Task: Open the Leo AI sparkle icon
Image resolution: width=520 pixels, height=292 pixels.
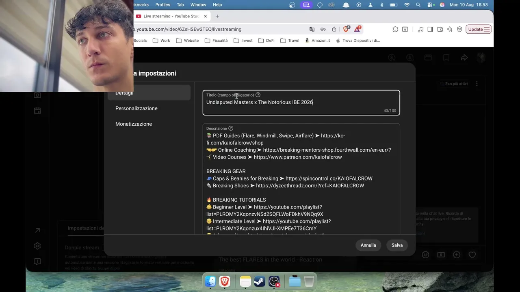Action: tap(450, 29)
